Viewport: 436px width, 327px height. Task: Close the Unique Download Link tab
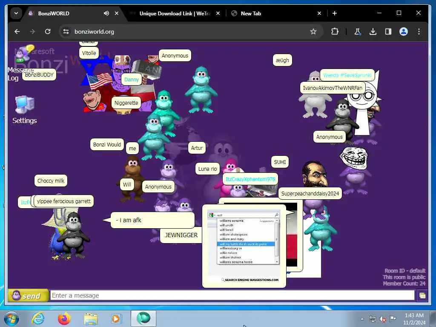218,13
